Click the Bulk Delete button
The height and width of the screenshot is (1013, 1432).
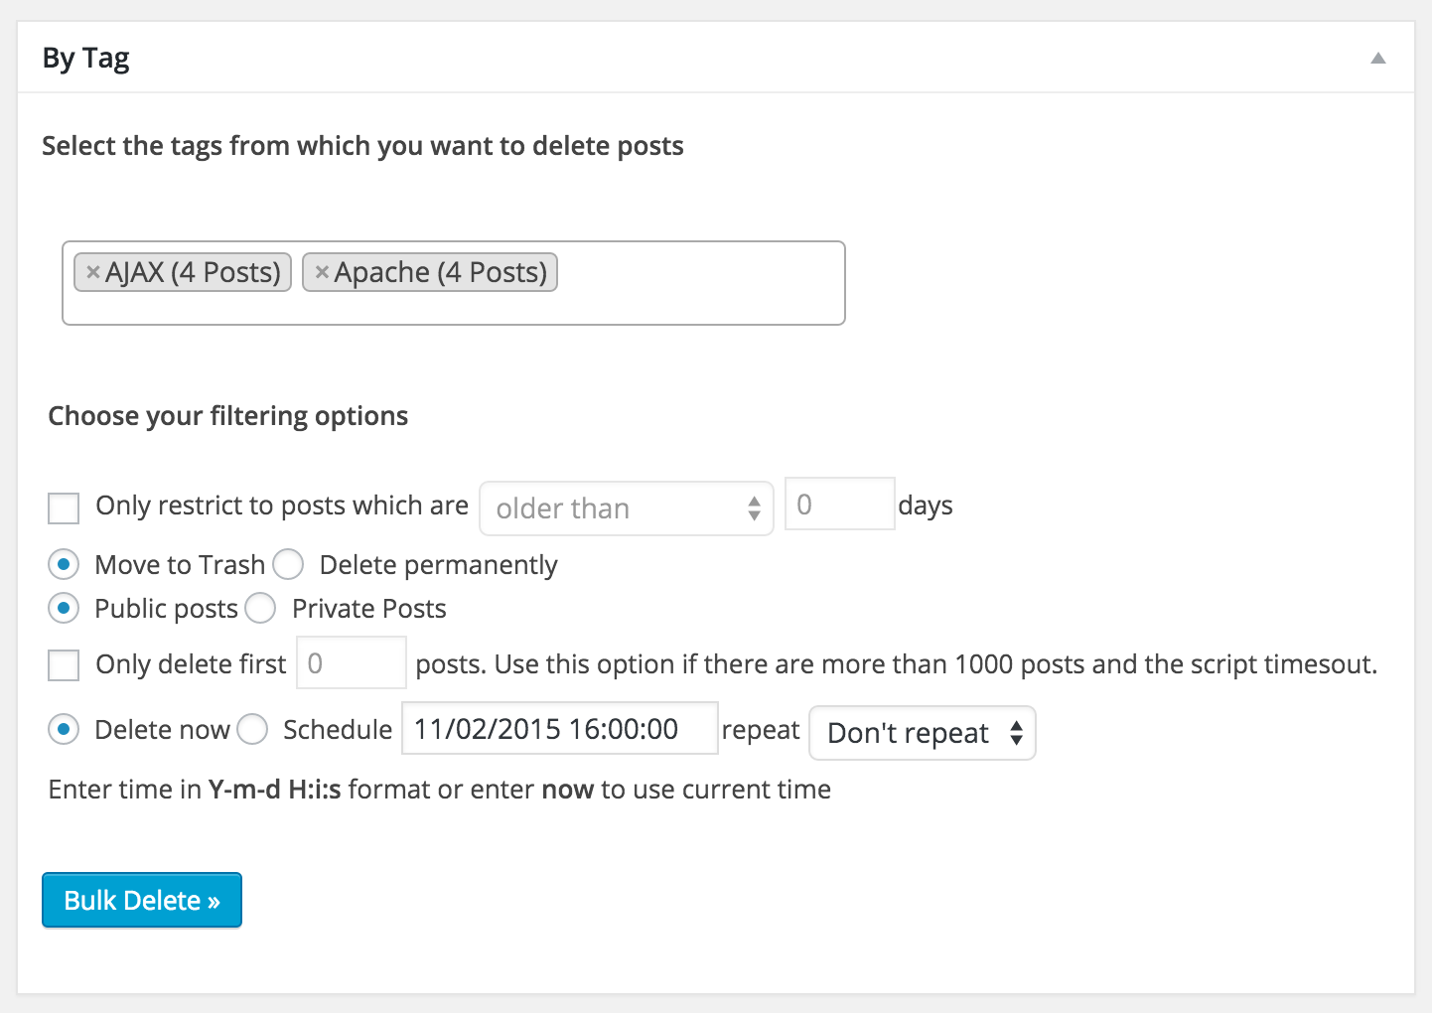pos(142,900)
